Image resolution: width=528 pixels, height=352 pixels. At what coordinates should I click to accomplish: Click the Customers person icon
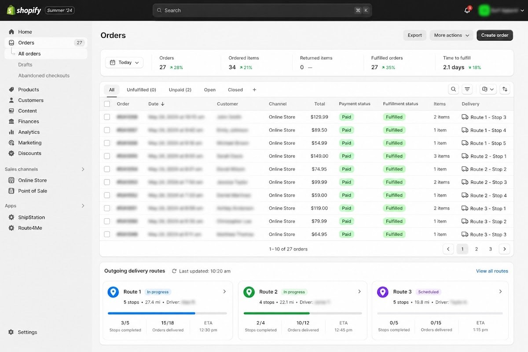pyautogui.click(x=11, y=100)
